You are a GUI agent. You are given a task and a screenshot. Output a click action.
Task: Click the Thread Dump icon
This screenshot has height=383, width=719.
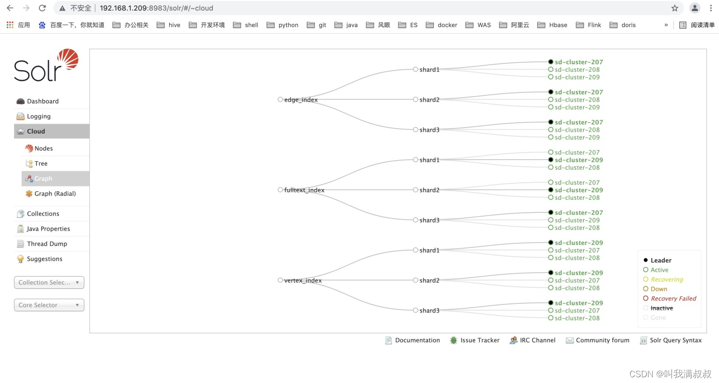[x=20, y=244]
